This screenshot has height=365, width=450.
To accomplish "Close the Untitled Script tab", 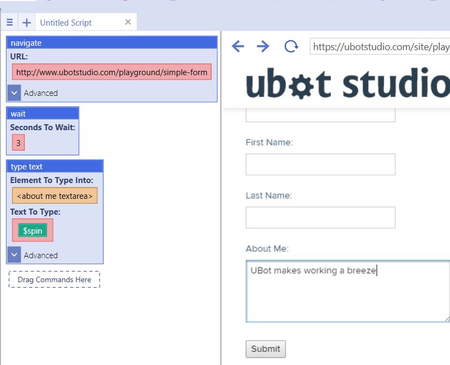I will point(128,22).
